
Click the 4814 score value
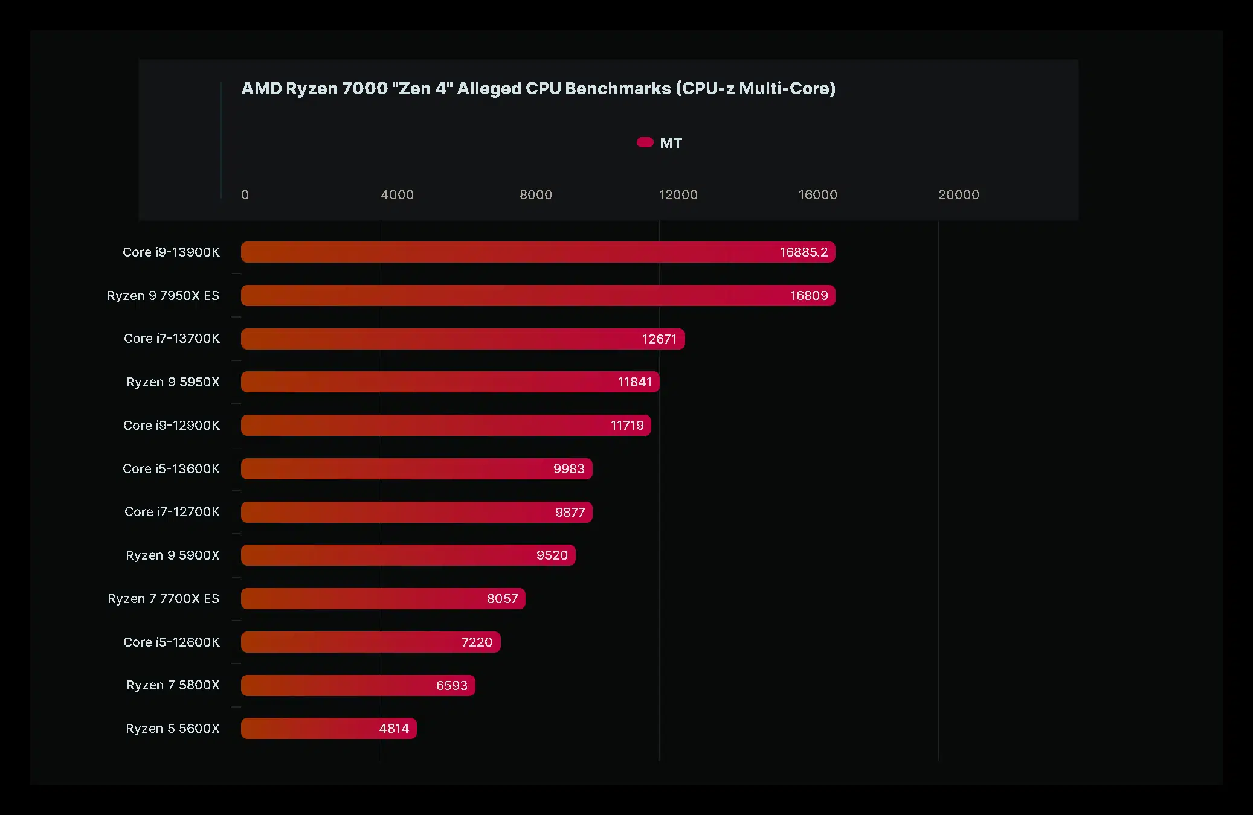(394, 729)
